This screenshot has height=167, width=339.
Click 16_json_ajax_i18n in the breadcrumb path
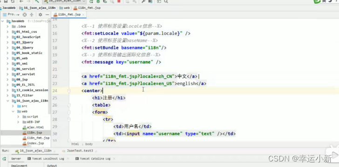tap(38, 8)
